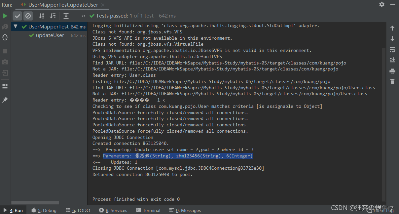Click the Tests passed status text
The width and height of the screenshot is (399, 214).
pyautogui.click(x=135, y=16)
